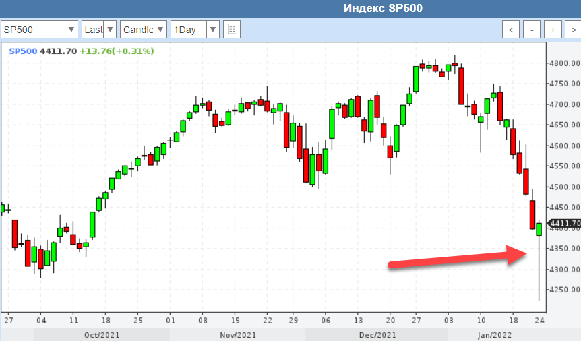The image size is (581, 341).
Task: Click the 4800.00 price axis label
Action: [565, 63]
